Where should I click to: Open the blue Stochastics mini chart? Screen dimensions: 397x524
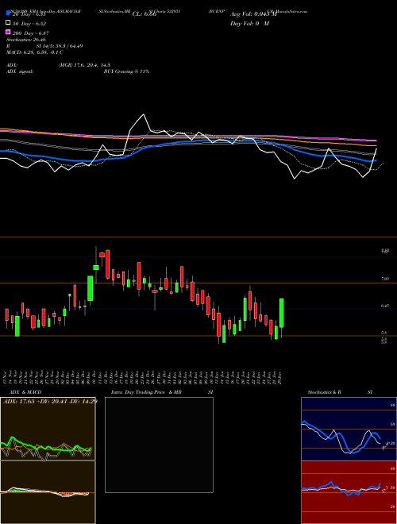point(349,429)
